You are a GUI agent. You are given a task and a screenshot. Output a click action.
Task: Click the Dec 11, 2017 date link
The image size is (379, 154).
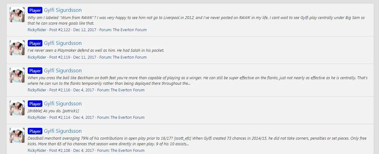coord(85,57)
